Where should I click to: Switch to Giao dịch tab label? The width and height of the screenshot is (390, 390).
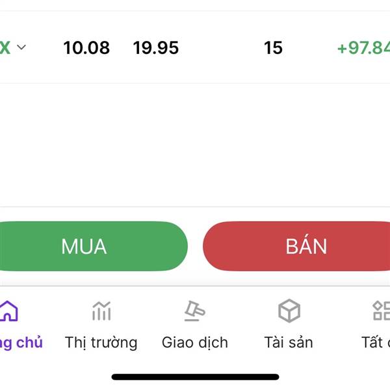tap(195, 343)
